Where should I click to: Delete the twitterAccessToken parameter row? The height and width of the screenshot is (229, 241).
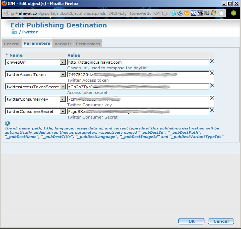[x=212, y=73]
